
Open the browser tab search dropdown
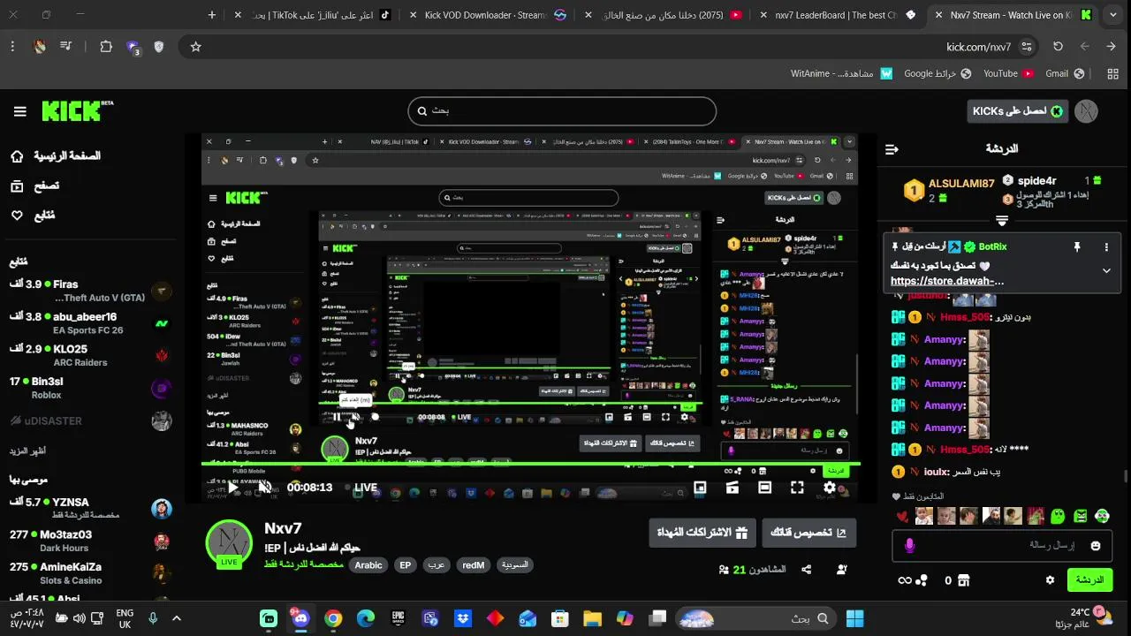tap(1113, 15)
